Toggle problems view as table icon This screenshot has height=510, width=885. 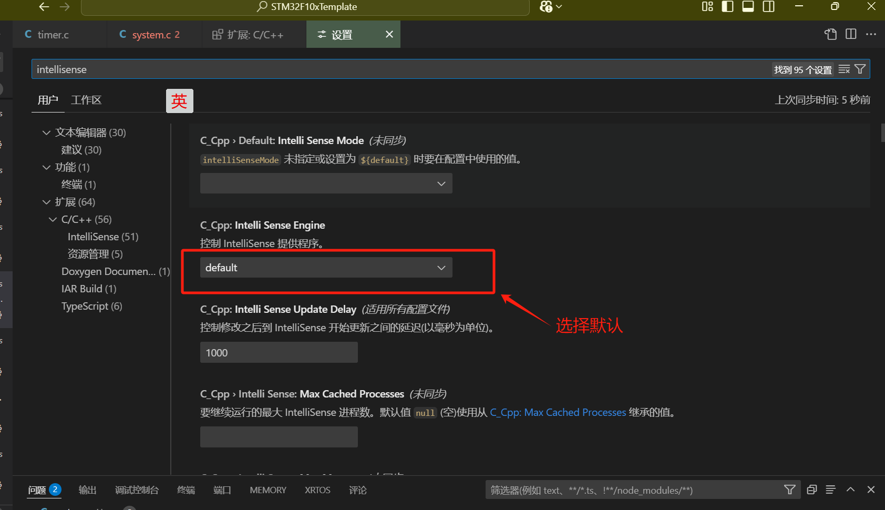pyautogui.click(x=831, y=490)
